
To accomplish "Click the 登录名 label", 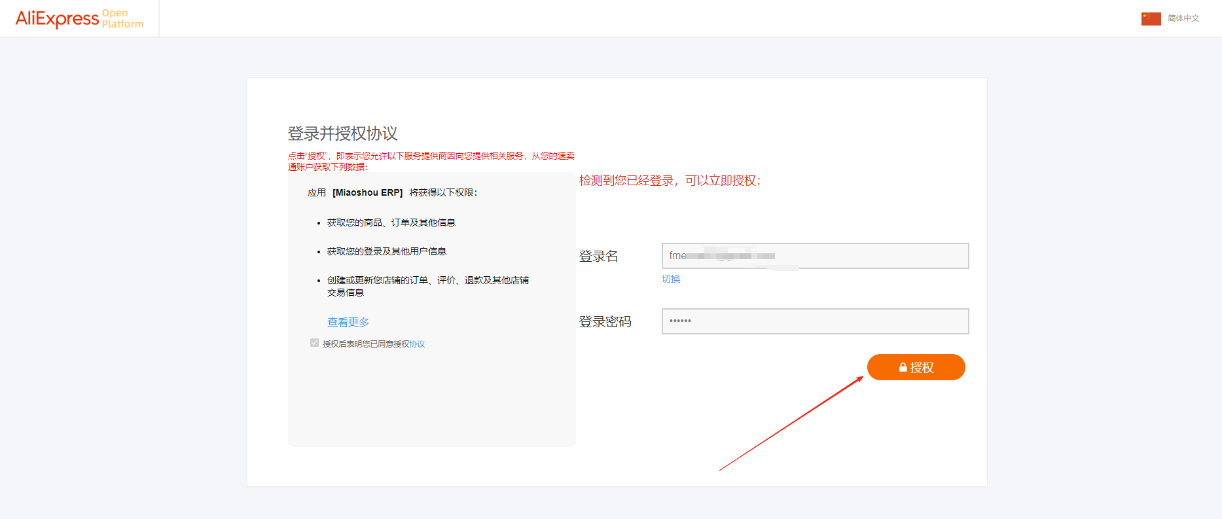I will pyautogui.click(x=598, y=256).
